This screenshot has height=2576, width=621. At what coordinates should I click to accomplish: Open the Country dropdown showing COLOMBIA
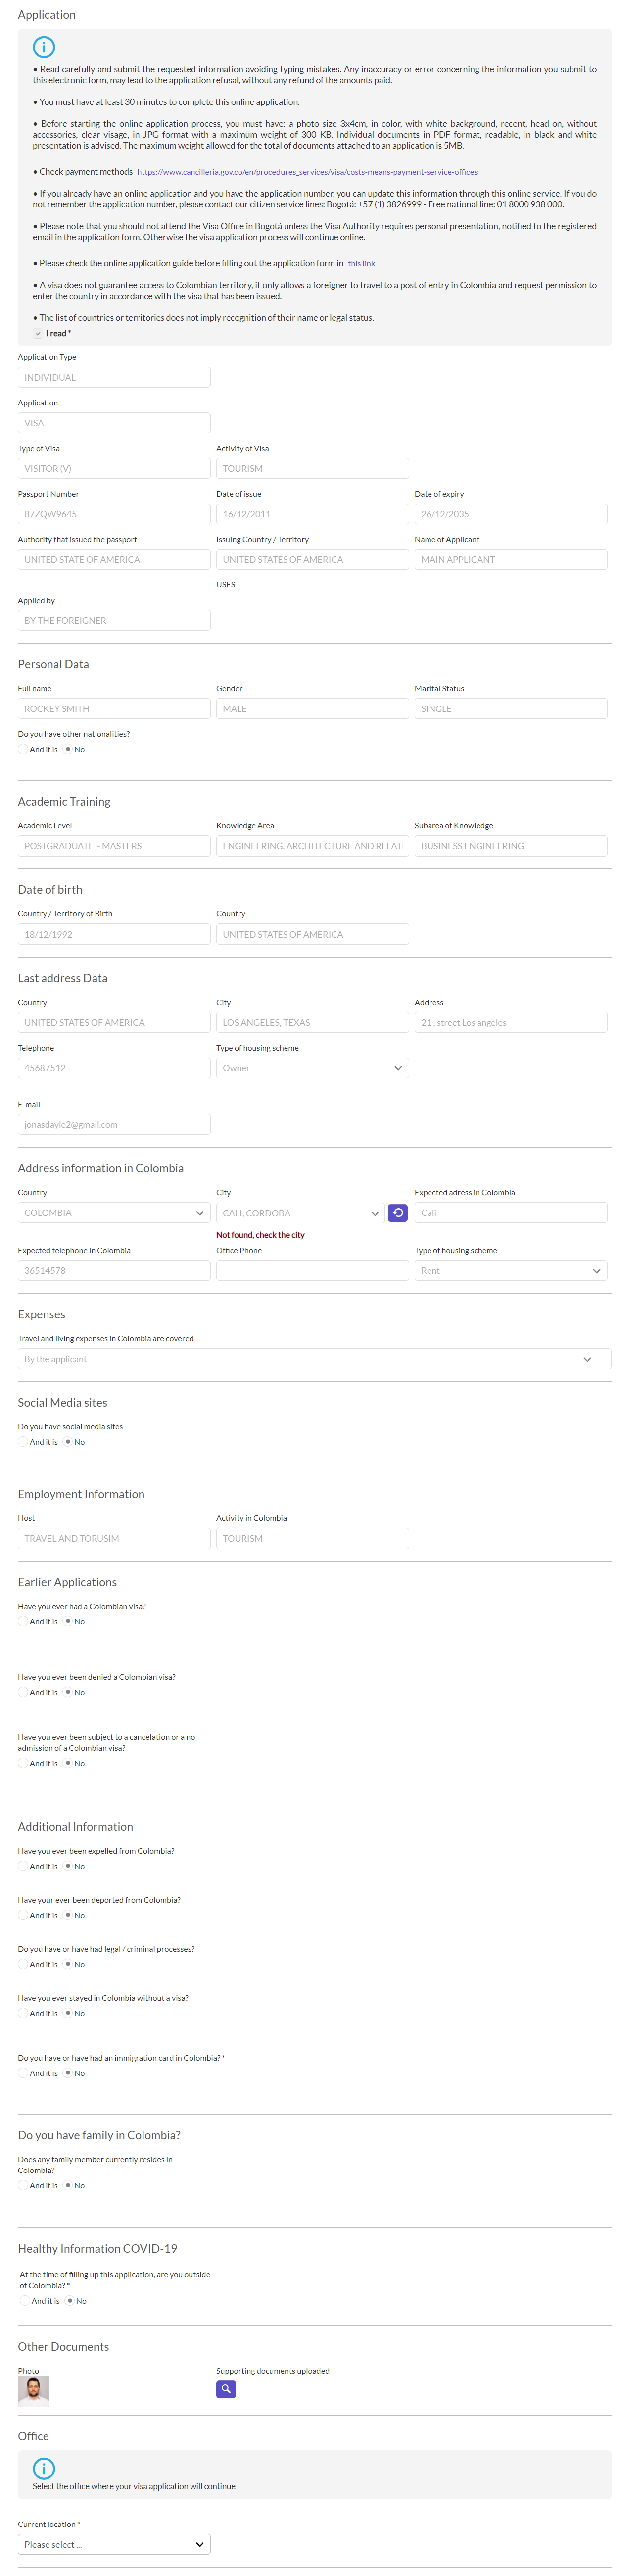point(114,1213)
